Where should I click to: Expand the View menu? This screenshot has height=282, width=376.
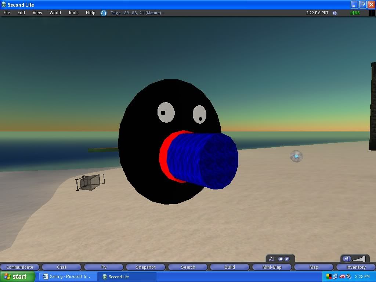pyautogui.click(x=37, y=12)
